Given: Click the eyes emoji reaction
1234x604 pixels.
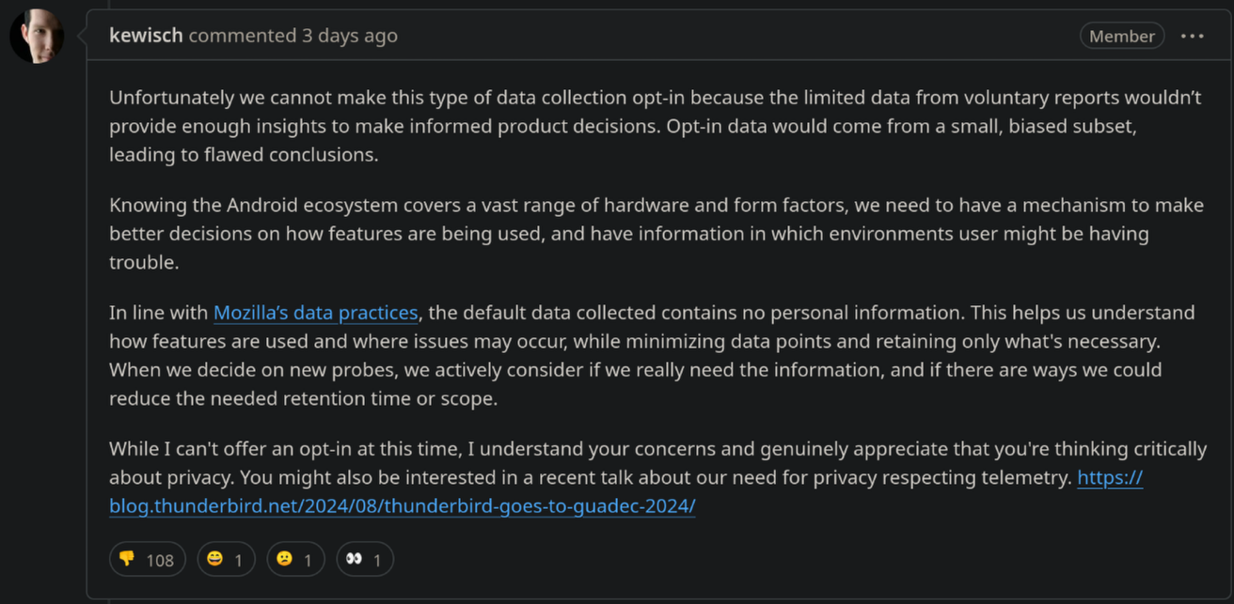Looking at the screenshot, I should pos(364,560).
